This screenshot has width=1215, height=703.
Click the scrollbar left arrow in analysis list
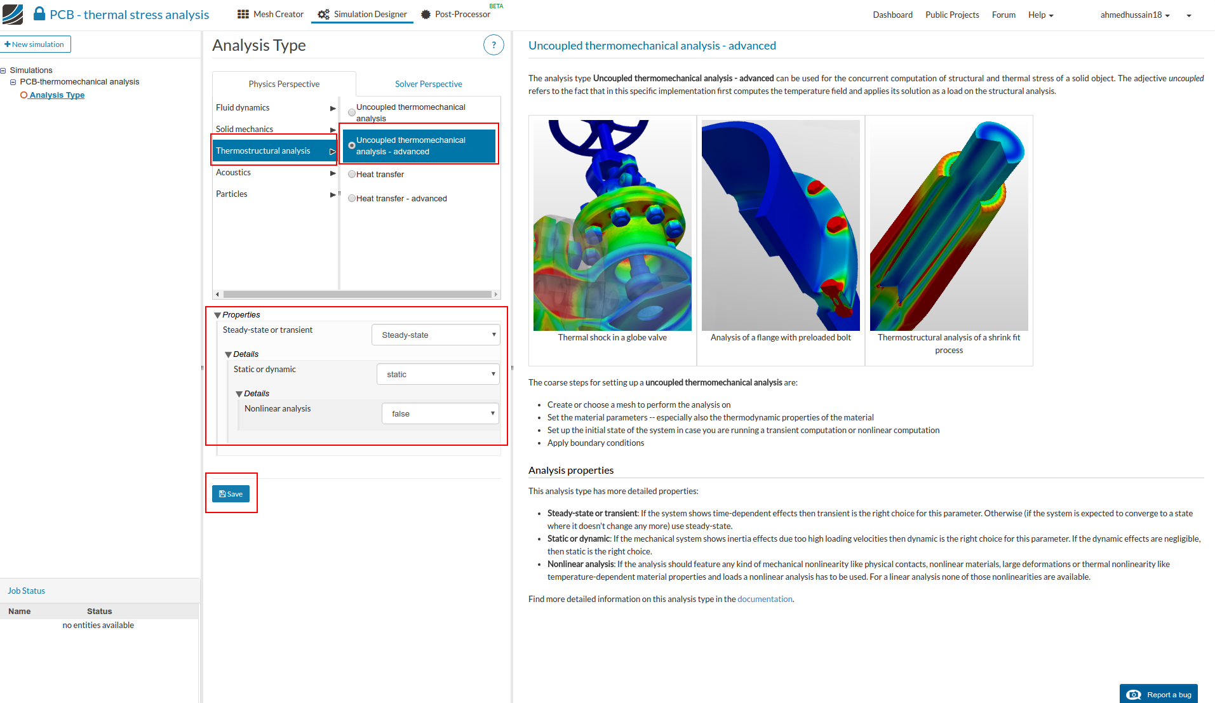(217, 294)
